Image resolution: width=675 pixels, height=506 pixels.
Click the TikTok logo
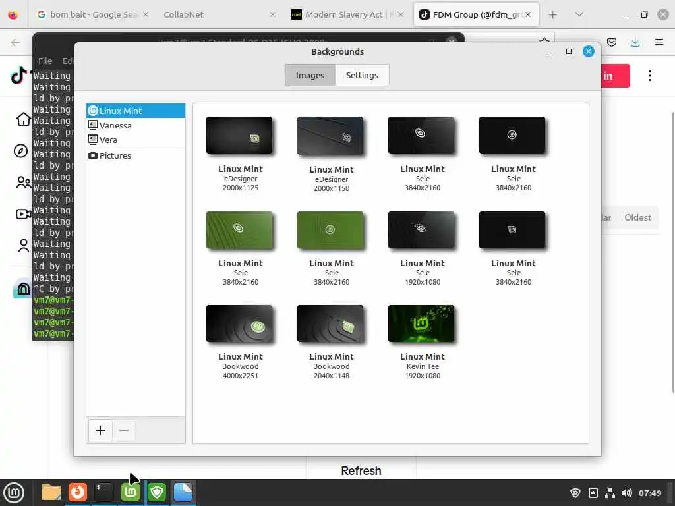click(x=19, y=75)
